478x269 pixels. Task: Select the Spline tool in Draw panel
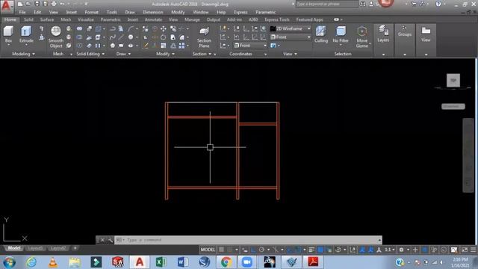(x=113, y=37)
